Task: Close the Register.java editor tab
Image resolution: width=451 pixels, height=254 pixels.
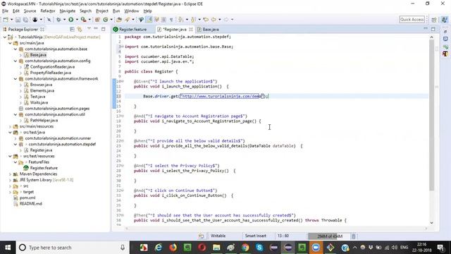Action: (x=191, y=30)
